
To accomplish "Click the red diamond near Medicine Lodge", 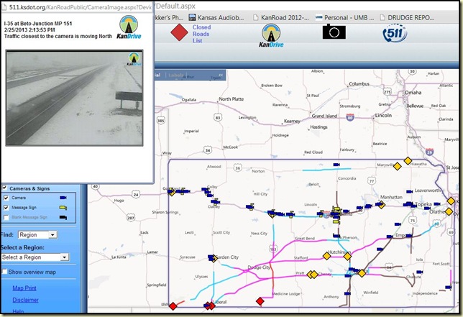I will [260, 301].
